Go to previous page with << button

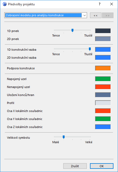point(96,15)
